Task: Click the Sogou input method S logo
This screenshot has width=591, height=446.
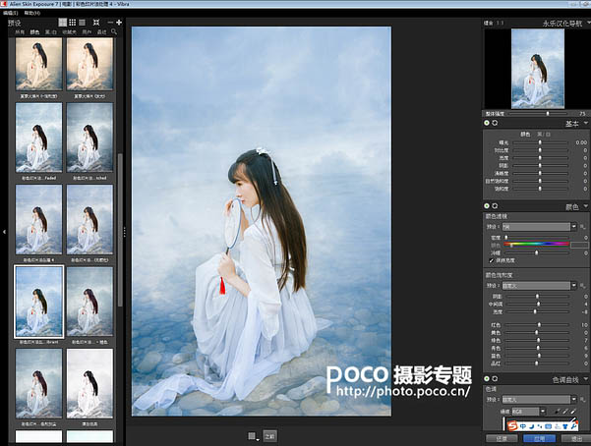Action: tap(512, 426)
